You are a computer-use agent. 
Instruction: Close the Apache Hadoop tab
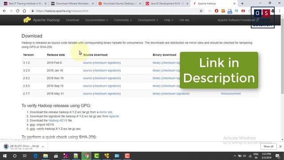(x=234, y=4)
